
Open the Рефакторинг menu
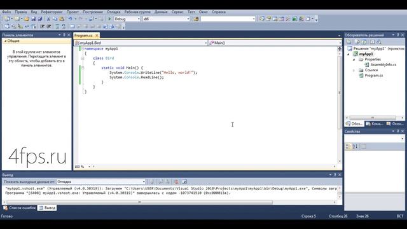tap(52, 12)
